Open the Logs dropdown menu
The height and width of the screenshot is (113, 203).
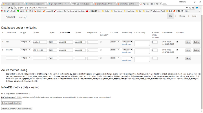pos(195,16)
